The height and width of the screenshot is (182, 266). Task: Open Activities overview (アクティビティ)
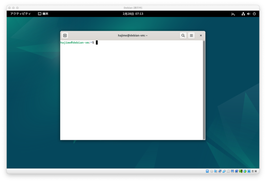[20, 14]
